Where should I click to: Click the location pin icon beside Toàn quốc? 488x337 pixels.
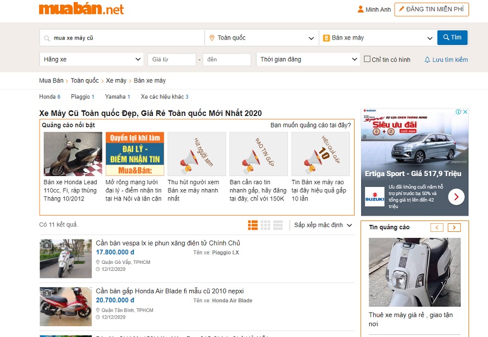coord(212,38)
